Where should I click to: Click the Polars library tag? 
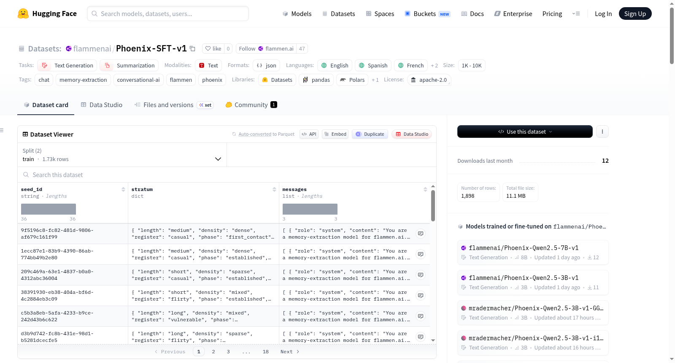[352, 80]
